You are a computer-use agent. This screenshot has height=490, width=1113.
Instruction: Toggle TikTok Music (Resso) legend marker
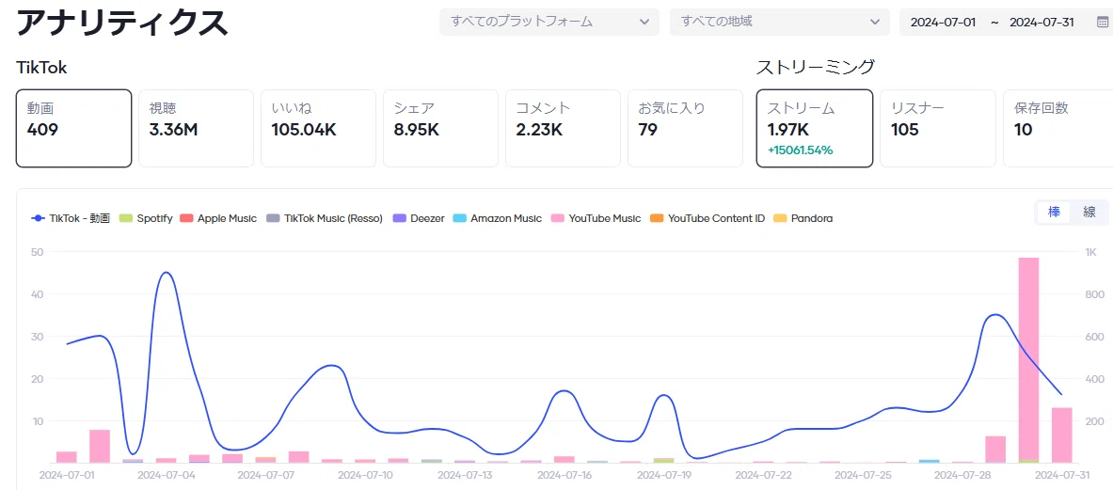(273, 218)
